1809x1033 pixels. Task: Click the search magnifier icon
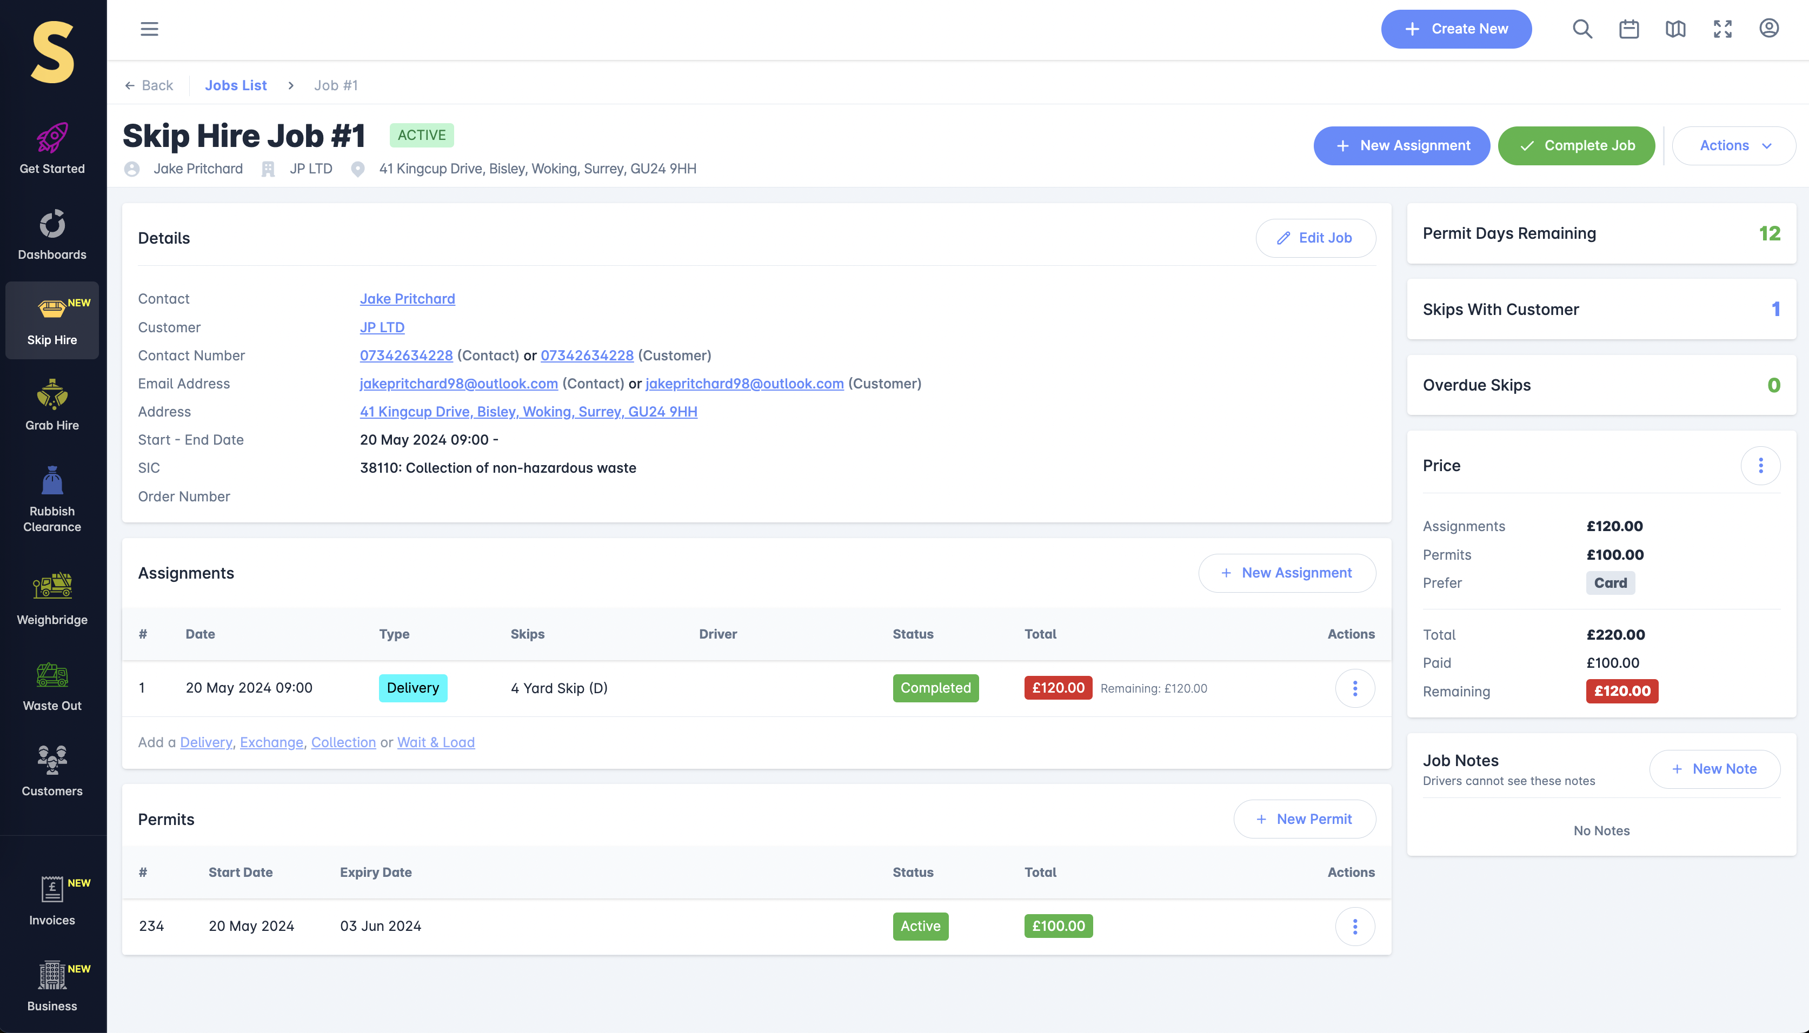(x=1582, y=29)
